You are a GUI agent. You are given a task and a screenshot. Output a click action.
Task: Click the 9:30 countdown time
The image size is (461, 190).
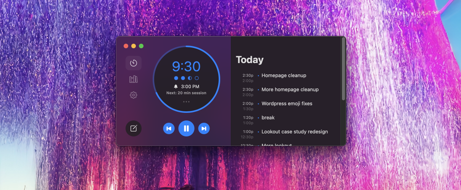(x=186, y=66)
